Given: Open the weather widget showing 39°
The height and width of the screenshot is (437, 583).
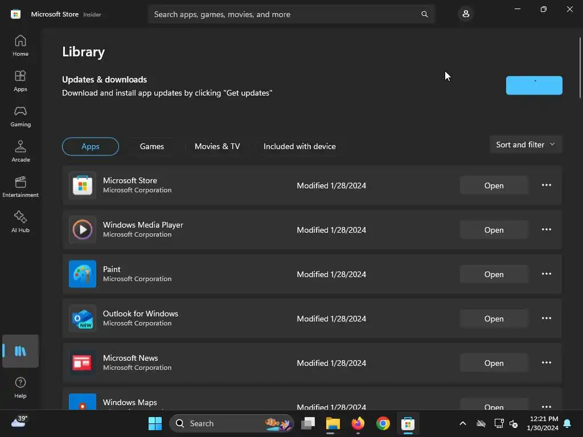Looking at the screenshot, I should 19,422.
